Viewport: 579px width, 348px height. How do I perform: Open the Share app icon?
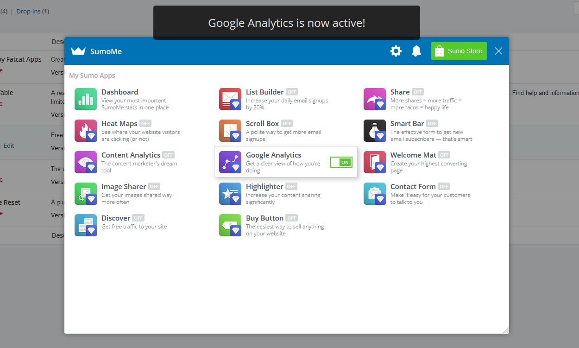point(375,99)
